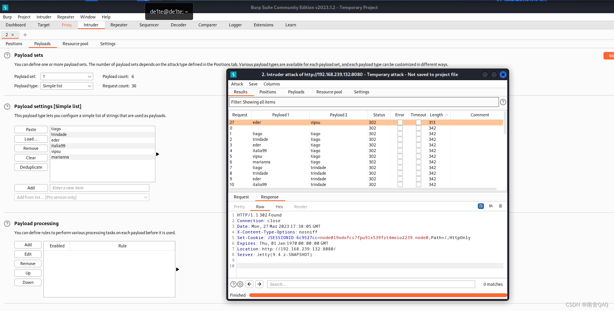Select payload item marianna in list

pyautogui.click(x=103, y=157)
